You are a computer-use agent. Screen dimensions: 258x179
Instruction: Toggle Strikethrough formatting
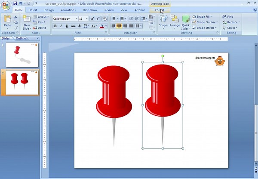click(x=73, y=26)
